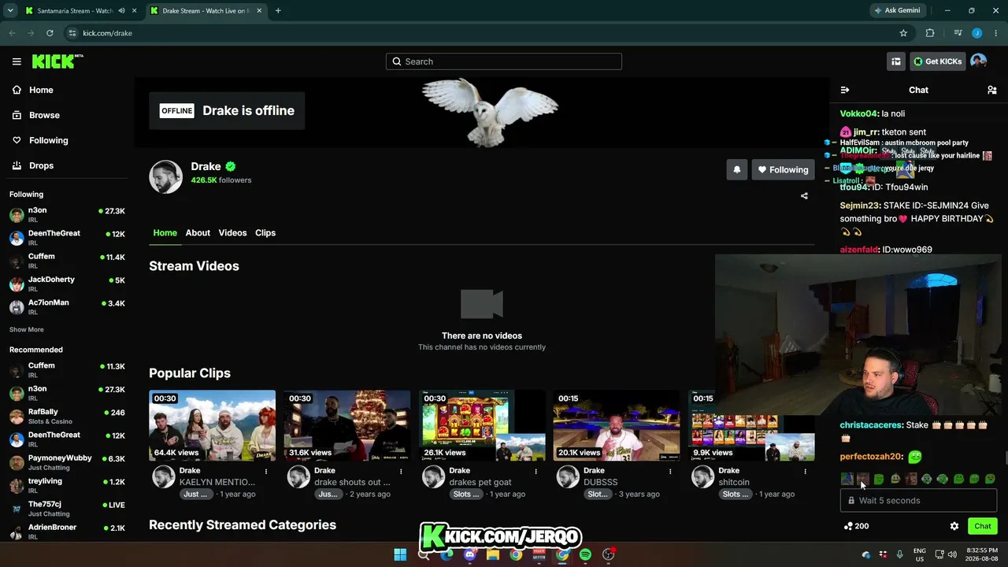Viewport: 1008px width, 567px height.
Task: Open new browser tab
Action: [x=278, y=11]
